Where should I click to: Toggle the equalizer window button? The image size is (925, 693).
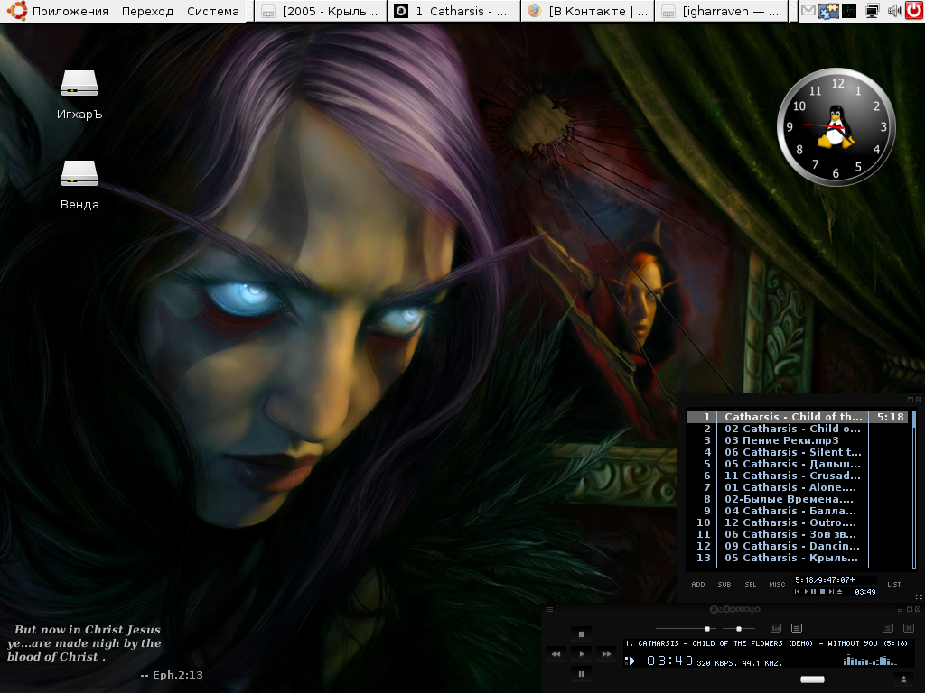776,628
